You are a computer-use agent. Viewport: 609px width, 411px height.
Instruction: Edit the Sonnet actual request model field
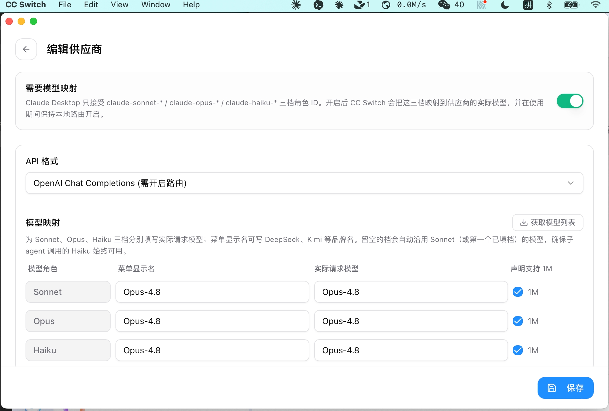point(411,292)
